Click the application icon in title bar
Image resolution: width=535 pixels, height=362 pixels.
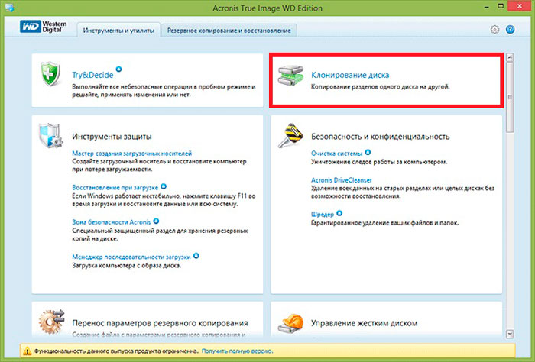(x=9, y=8)
